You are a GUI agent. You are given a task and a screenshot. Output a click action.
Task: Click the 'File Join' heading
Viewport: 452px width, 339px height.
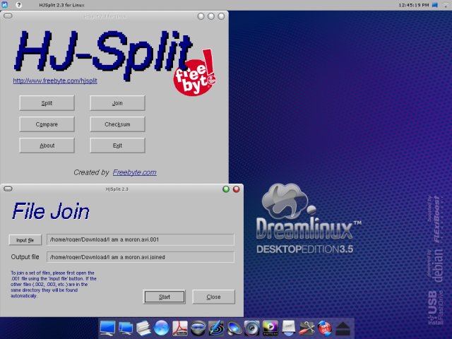[x=51, y=211]
